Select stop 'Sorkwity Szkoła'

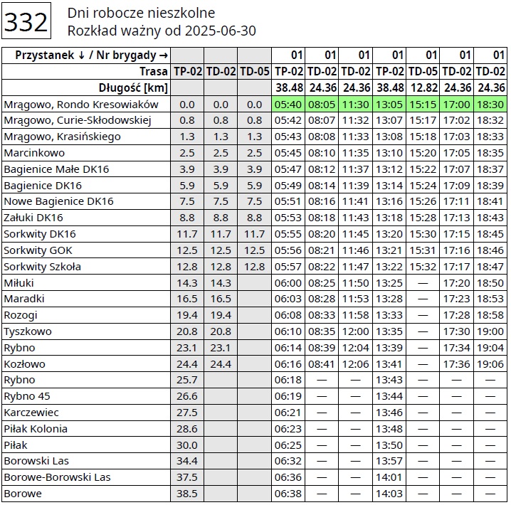click(x=42, y=267)
